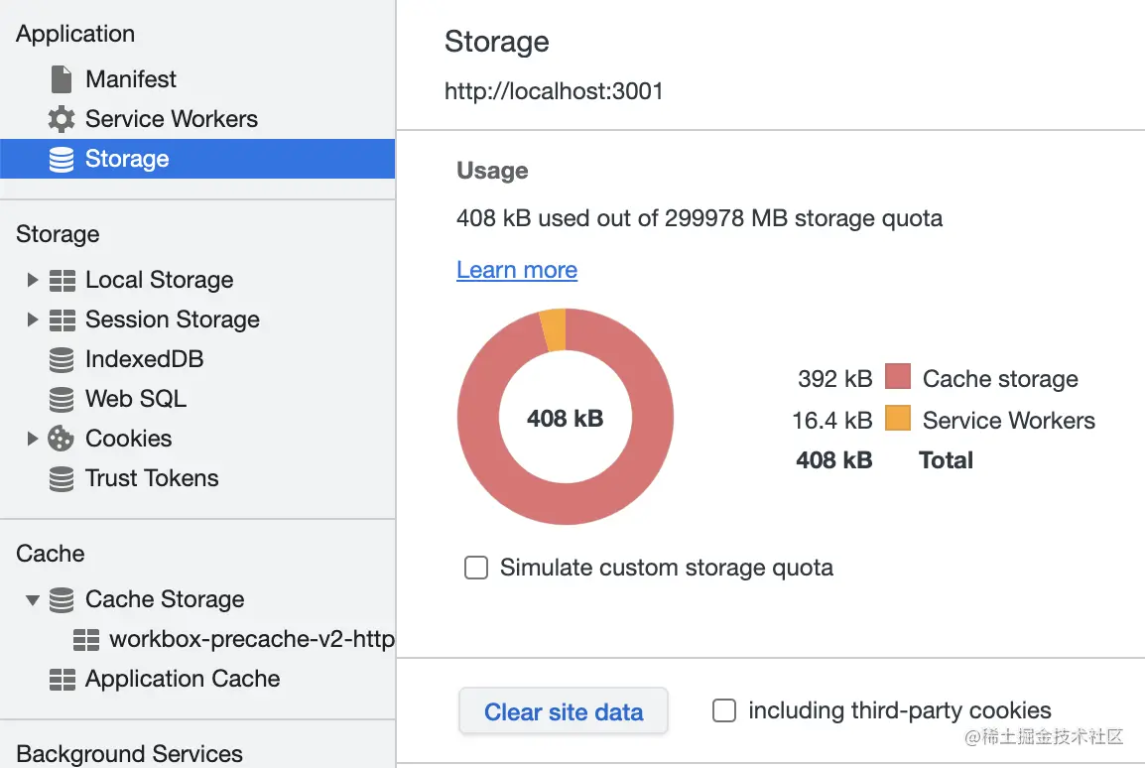
Task: Select the Web SQL storage icon
Action: [x=62, y=399]
